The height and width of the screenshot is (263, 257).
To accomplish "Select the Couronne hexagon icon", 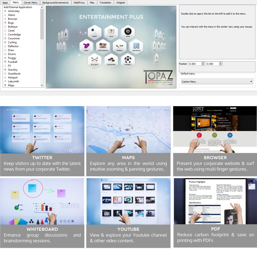I will [x=111, y=60].
